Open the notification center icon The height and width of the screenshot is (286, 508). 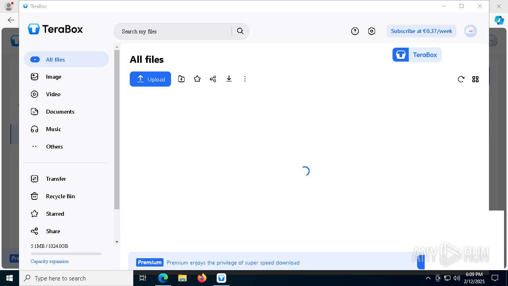pos(495,278)
